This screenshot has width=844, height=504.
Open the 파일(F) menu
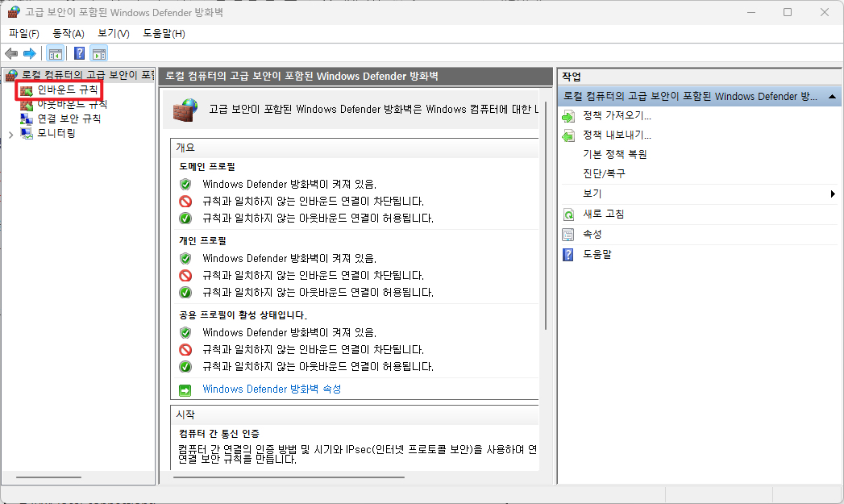click(x=23, y=33)
